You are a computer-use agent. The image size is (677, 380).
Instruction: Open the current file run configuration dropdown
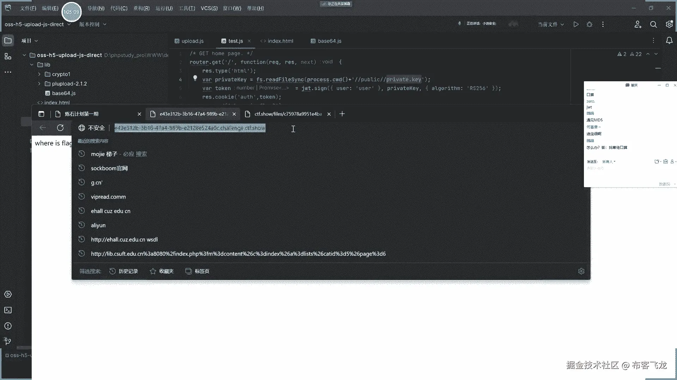click(x=551, y=24)
